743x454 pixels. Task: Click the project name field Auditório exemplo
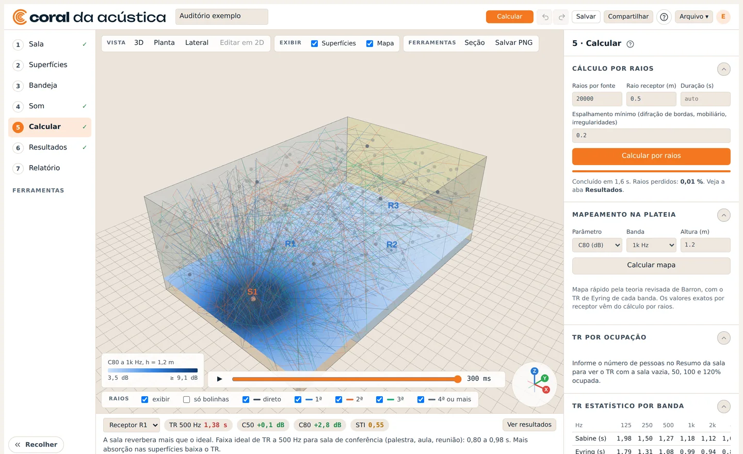pos(222,17)
